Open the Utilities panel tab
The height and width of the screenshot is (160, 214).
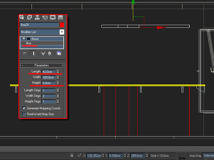pyautogui.click(x=60, y=17)
